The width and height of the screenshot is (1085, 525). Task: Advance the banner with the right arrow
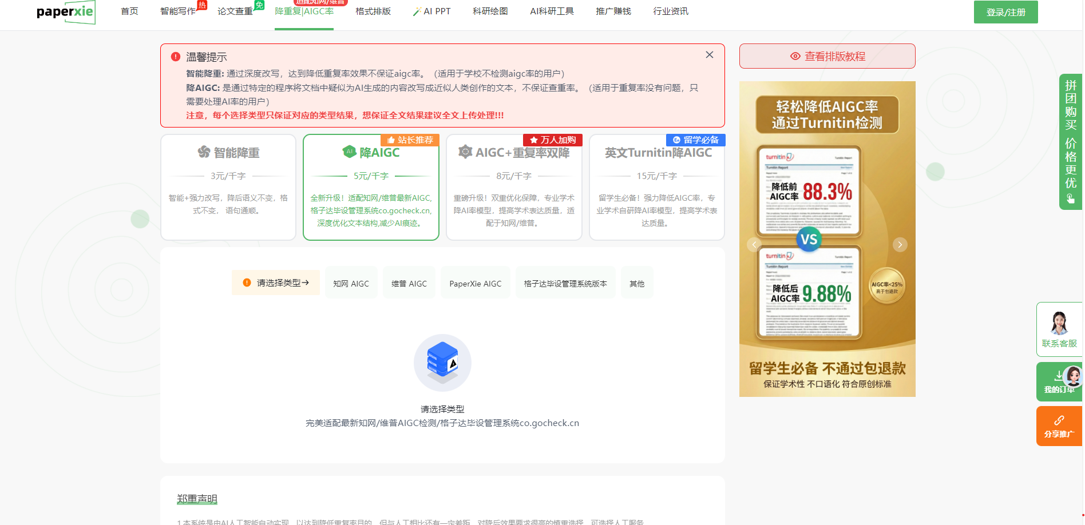pos(900,245)
